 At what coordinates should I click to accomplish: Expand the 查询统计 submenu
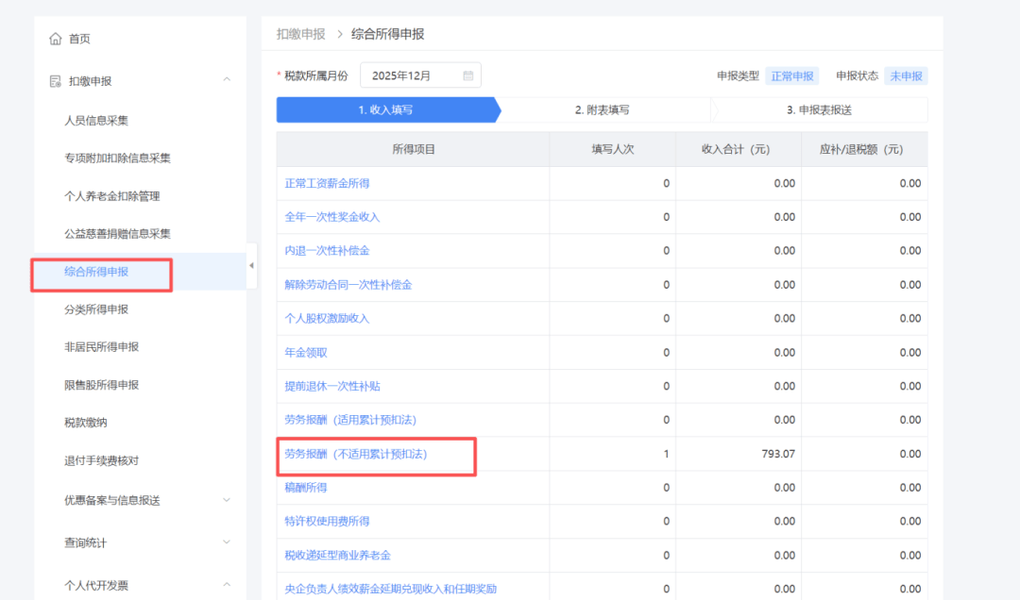point(227,542)
